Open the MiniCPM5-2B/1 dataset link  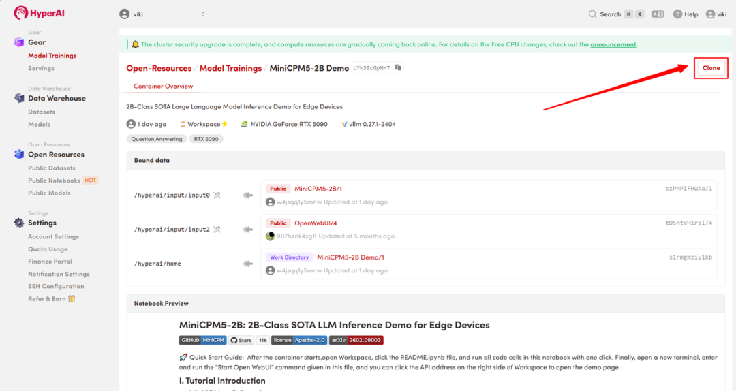tap(318, 189)
